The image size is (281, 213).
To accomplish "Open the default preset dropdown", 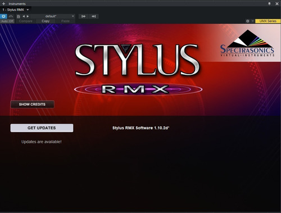I will tap(53, 16).
